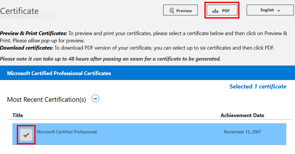Open the English language dropdown
The height and width of the screenshot is (154, 295).
(x=270, y=10)
